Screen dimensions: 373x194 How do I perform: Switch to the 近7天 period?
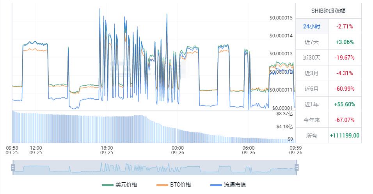click(311, 42)
